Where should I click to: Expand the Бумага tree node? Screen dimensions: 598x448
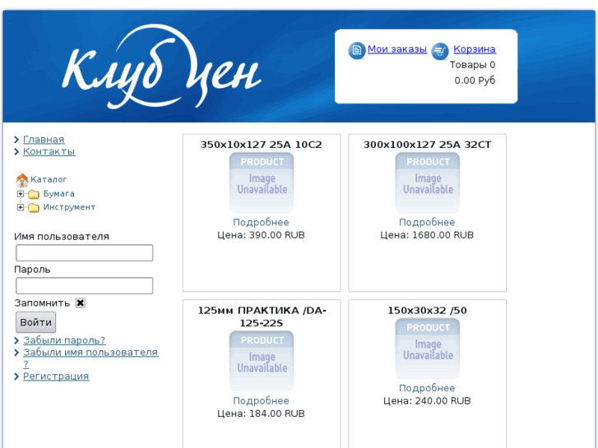(x=21, y=194)
